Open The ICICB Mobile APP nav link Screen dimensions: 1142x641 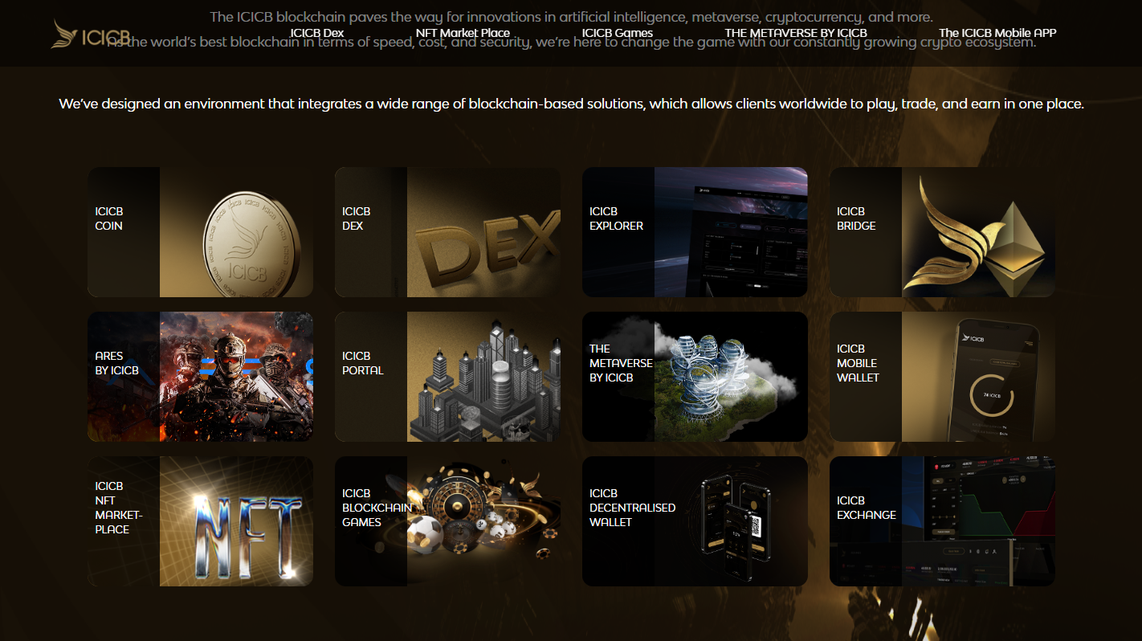point(997,33)
